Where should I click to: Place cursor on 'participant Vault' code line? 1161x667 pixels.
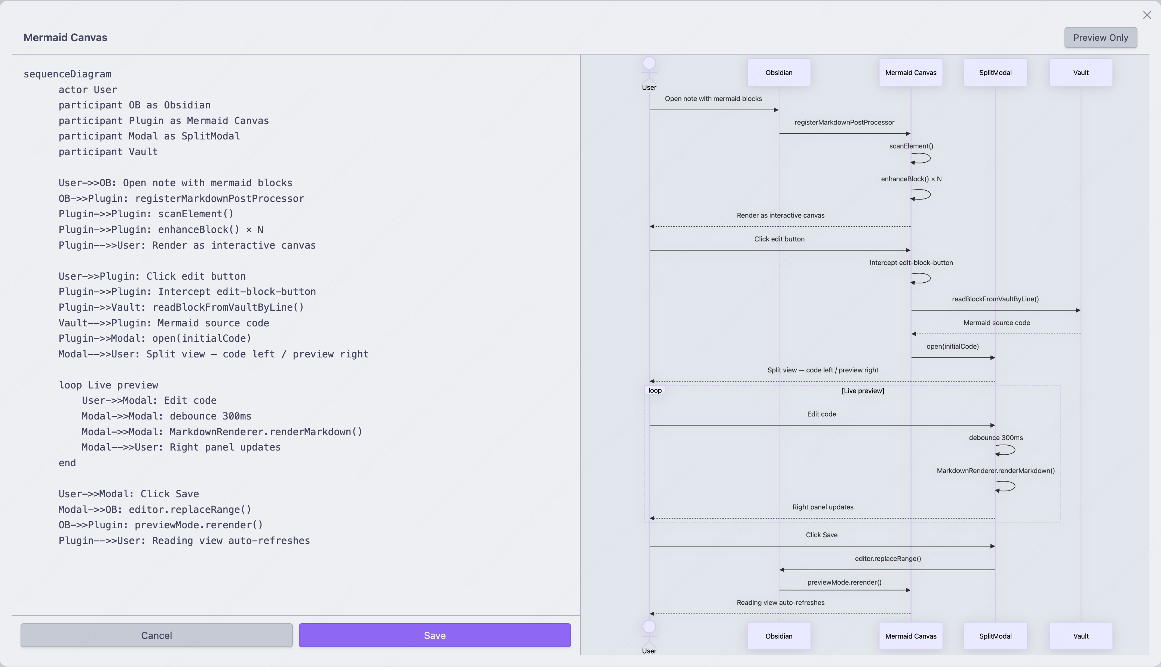(x=108, y=152)
